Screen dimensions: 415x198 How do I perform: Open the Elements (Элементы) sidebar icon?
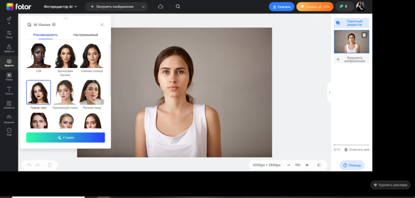pyautogui.click(x=9, y=105)
